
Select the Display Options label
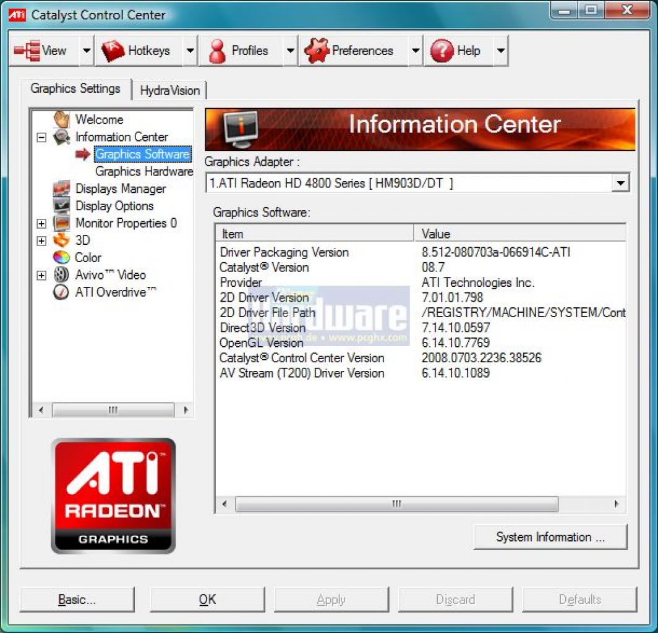click(114, 206)
